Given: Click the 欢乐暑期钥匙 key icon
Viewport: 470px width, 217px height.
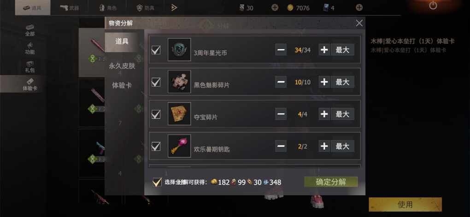Looking at the screenshot, I should pyautogui.click(x=179, y=146).
